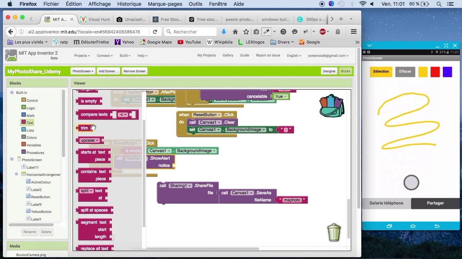Click the Wi-Fi icon in menu bar

363,4
